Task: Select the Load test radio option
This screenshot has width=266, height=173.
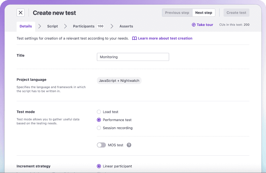Action: pos(99,112)
